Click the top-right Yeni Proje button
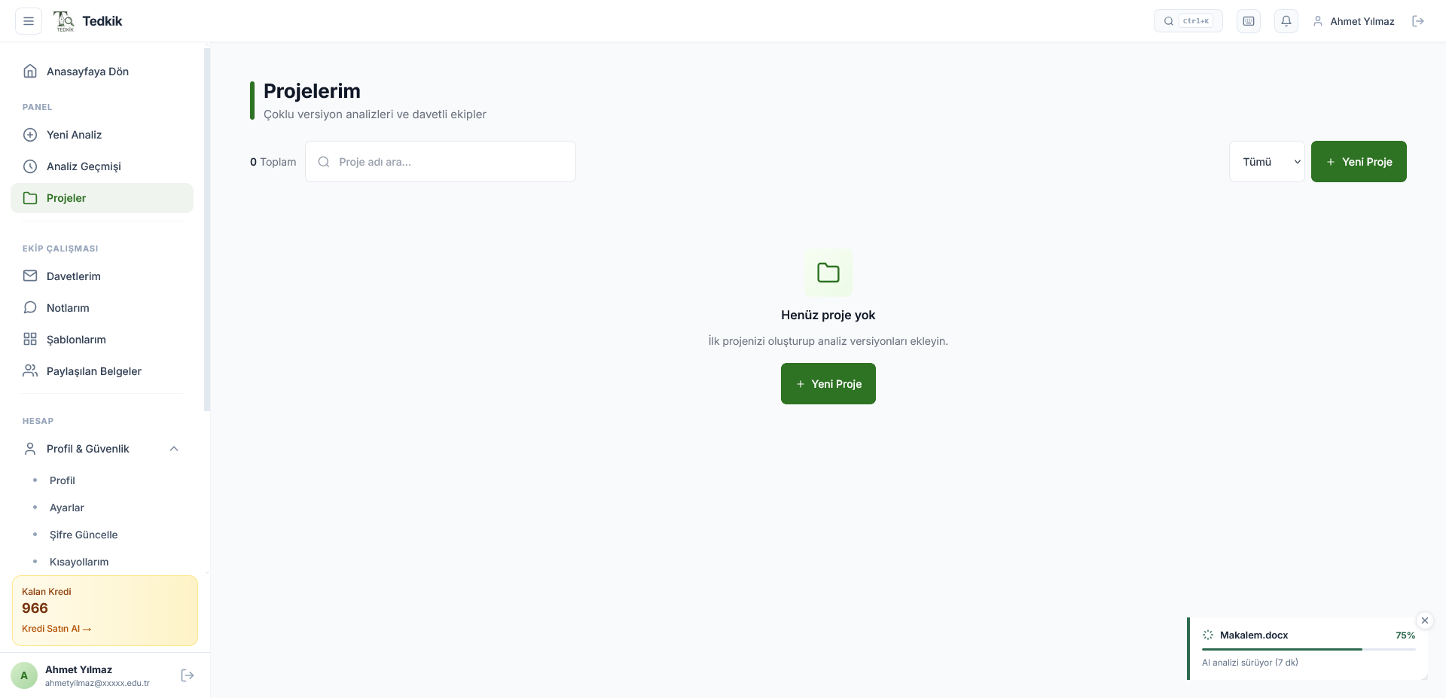The width and height of the screenshot is (1446, 698). point(1359,162)
